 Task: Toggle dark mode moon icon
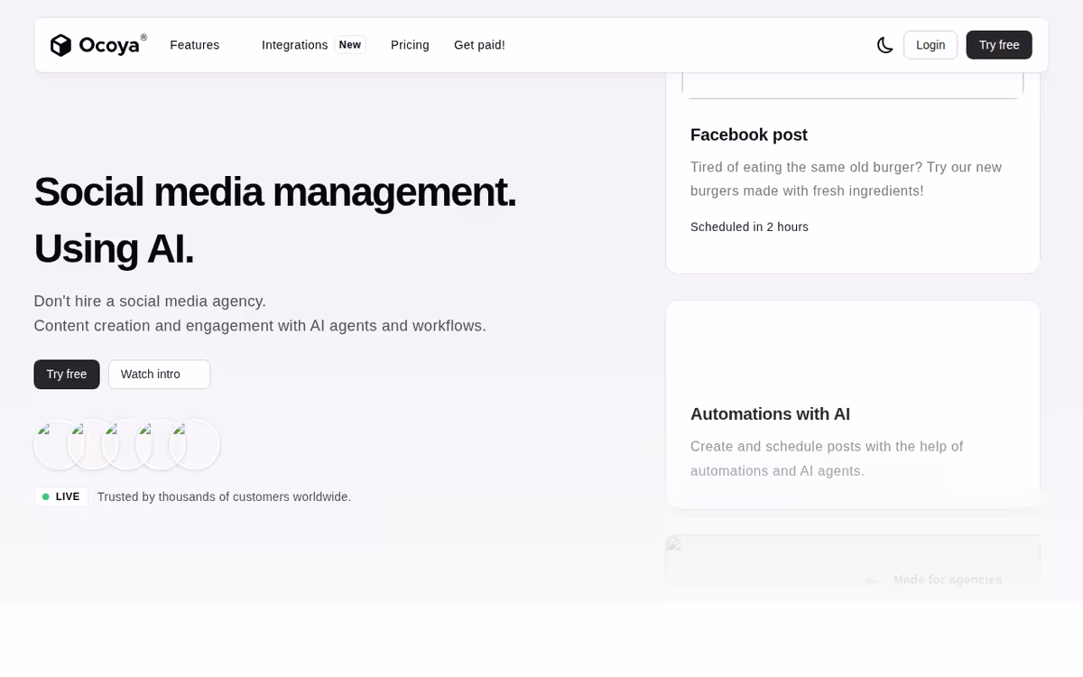884,45
